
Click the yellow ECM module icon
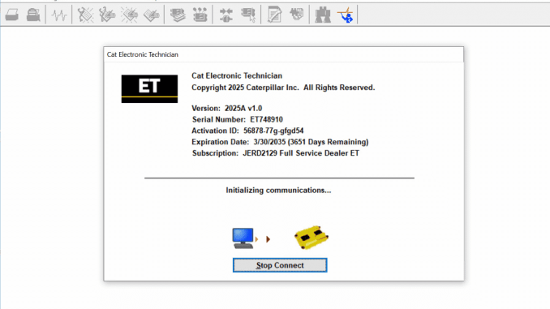[312, 237]
